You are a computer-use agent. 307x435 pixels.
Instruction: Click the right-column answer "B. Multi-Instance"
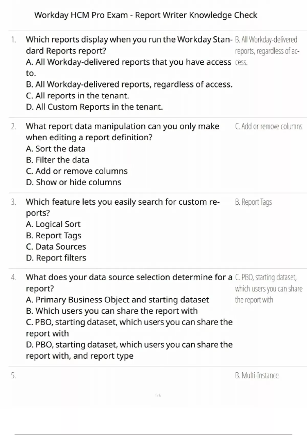257,376
